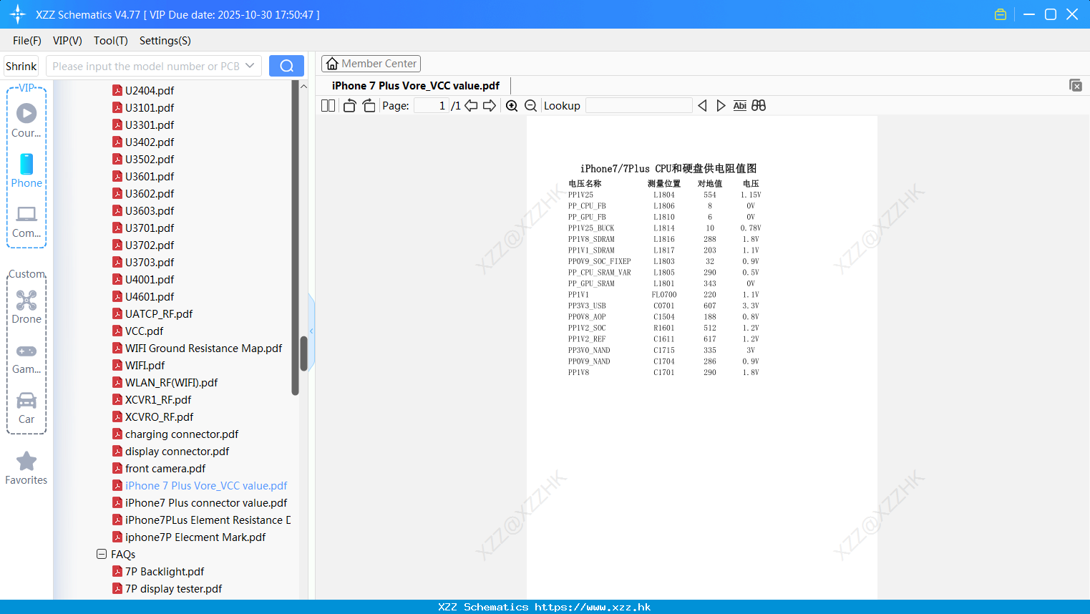Open the Tool(T) menu
This screenshot has width=1090, height=614.
click(x=111, y=41)
